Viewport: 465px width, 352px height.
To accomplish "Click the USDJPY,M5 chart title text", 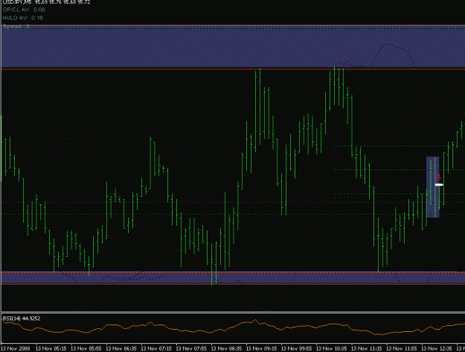I will [17, 2].
